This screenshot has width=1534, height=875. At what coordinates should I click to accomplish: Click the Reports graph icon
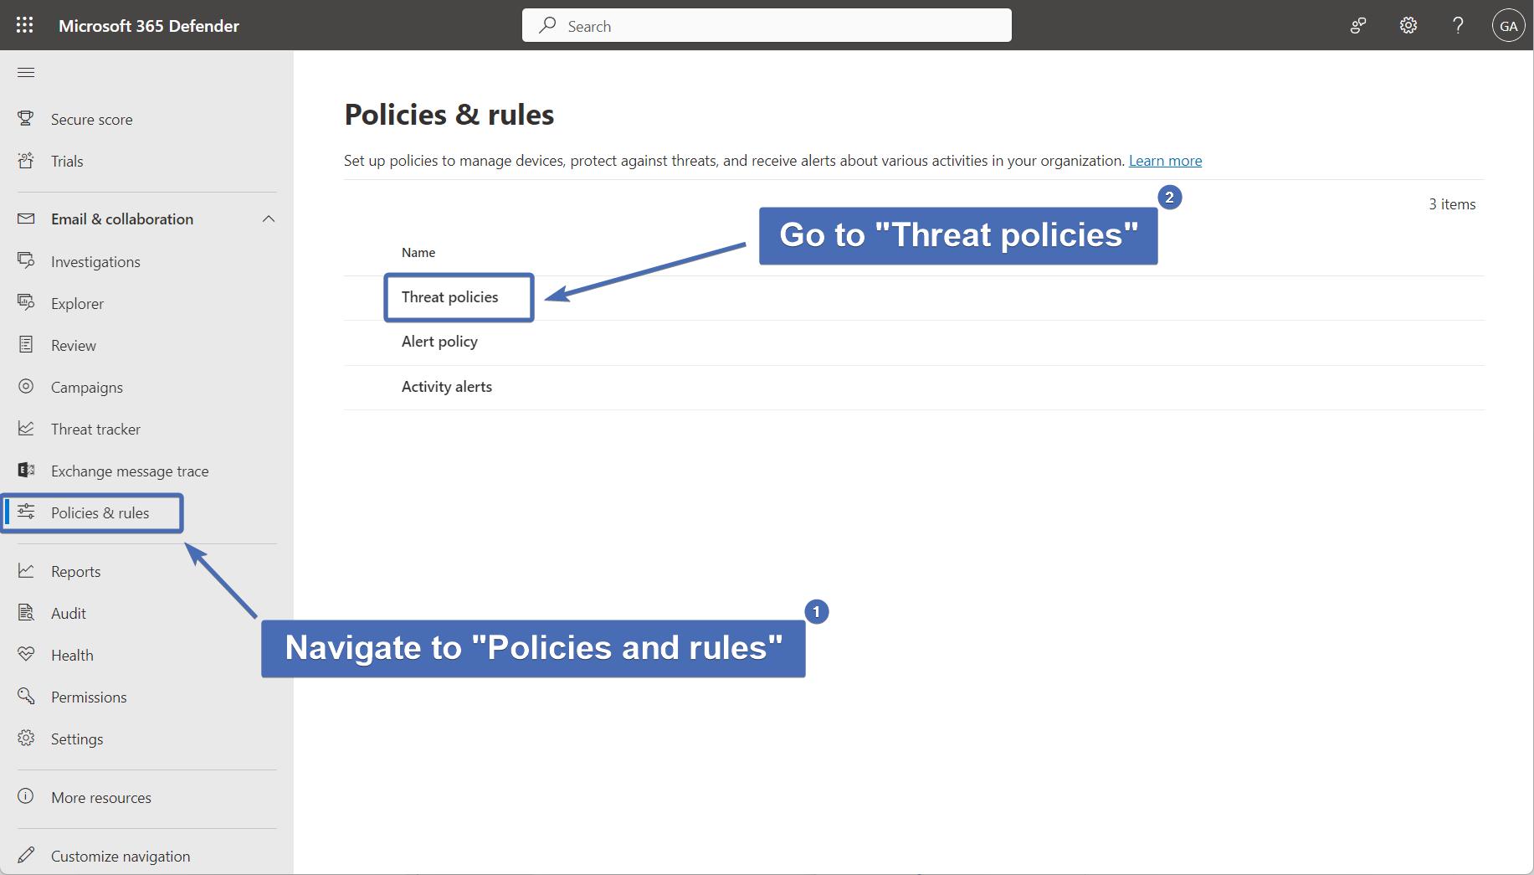click(26, 570)
